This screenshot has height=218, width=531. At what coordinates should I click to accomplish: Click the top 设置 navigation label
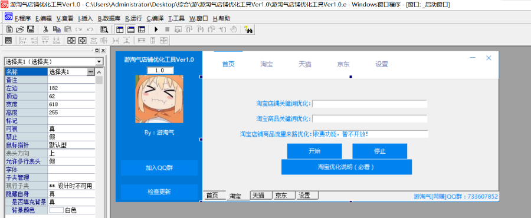tap(382, 64)
